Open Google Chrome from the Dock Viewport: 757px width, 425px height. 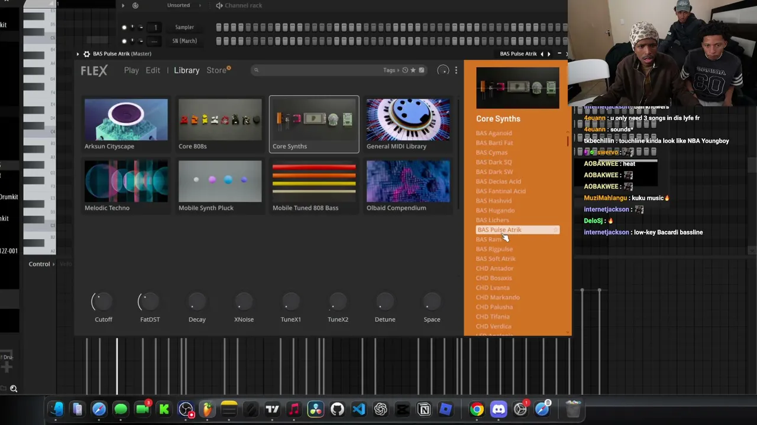point(477,409)
